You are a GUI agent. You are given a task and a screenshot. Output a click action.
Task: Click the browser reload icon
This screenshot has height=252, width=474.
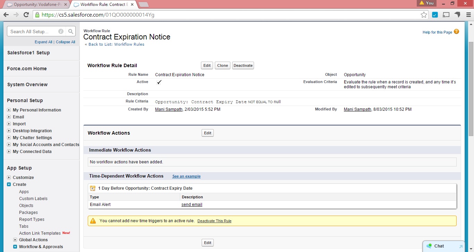(26, 15)
